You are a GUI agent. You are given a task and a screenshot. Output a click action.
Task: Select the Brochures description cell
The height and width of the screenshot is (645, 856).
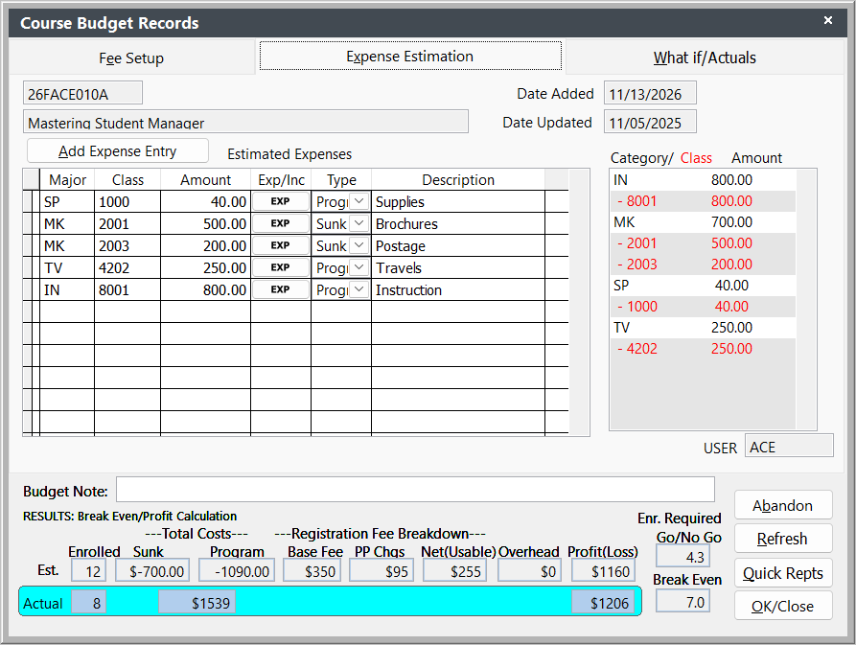[x=458, y=223]
